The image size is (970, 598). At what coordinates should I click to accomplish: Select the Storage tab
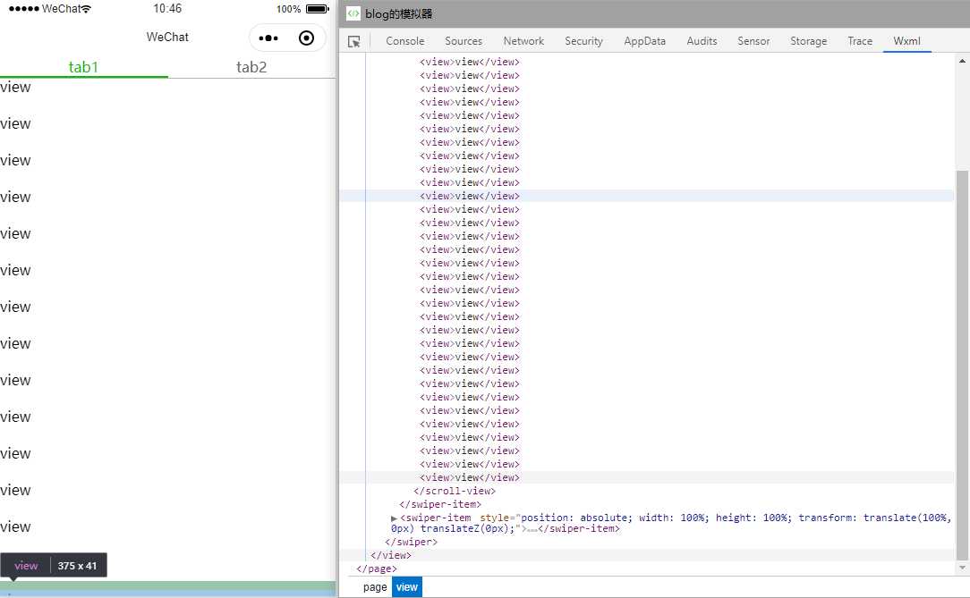pyautogui.click(x=809, y=41)
